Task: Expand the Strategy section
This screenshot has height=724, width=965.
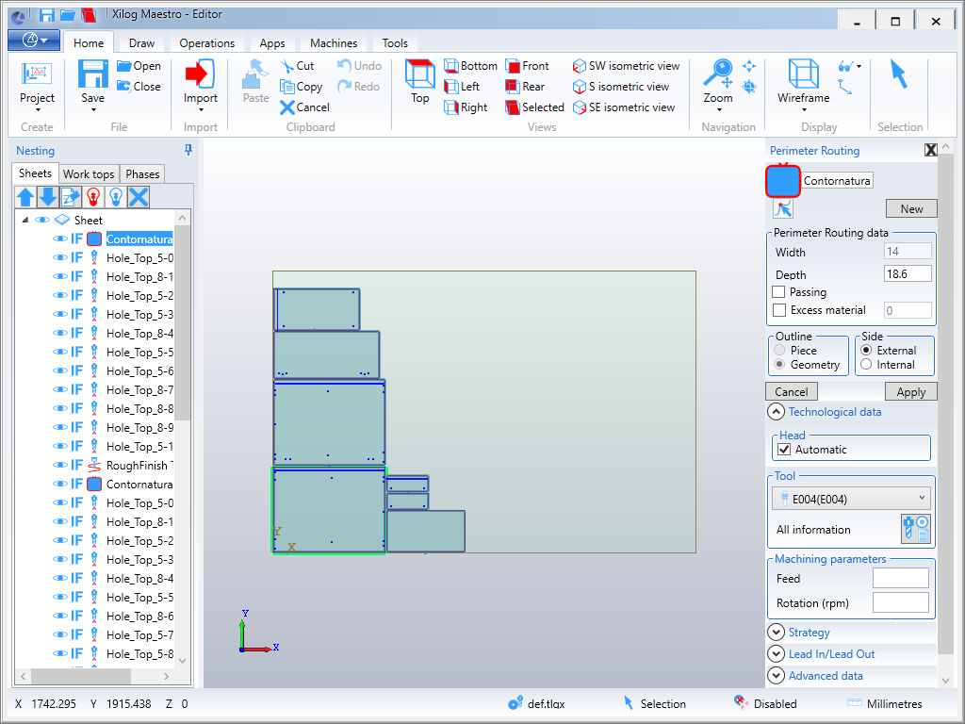Action: (777, 633)
